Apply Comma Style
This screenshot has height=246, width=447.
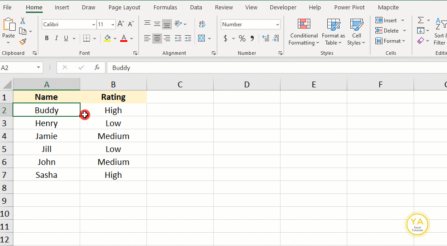click(252, 38)
